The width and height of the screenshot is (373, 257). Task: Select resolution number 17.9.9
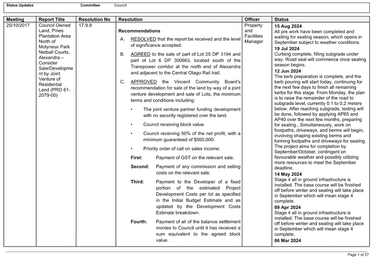[85, 25]
